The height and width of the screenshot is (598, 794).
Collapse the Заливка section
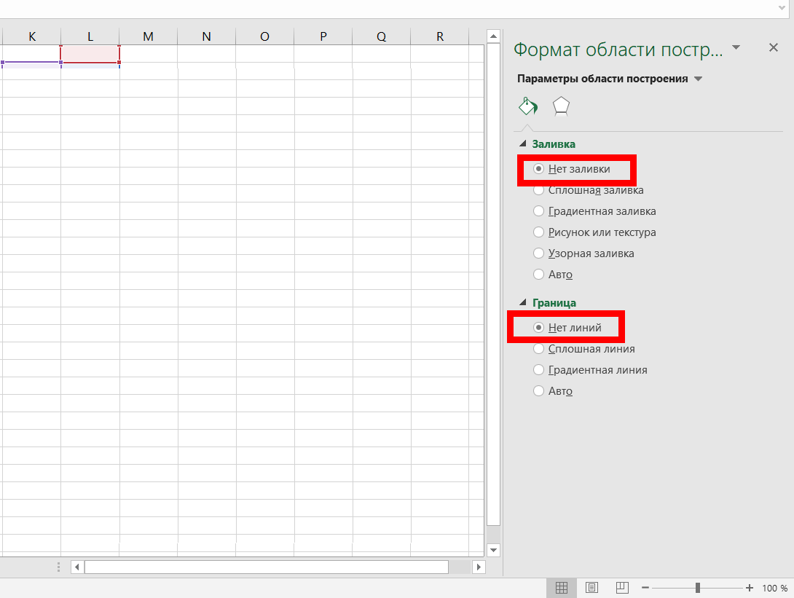[523, 143]
